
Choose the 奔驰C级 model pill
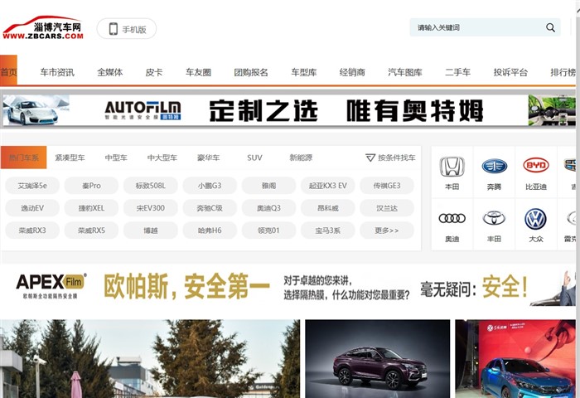click(210, 208)
